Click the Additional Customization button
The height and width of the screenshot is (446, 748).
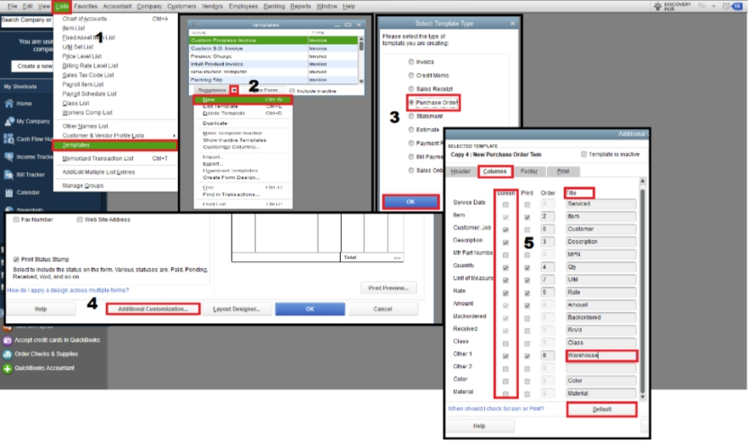153,309
